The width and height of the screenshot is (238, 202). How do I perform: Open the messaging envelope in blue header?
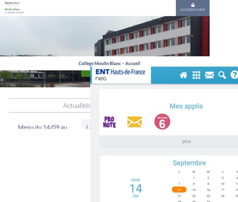coord(210,75)
